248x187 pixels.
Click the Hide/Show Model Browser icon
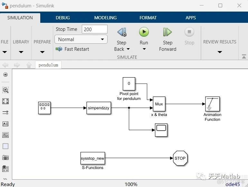pyautogui.click(x=5, y=75)
